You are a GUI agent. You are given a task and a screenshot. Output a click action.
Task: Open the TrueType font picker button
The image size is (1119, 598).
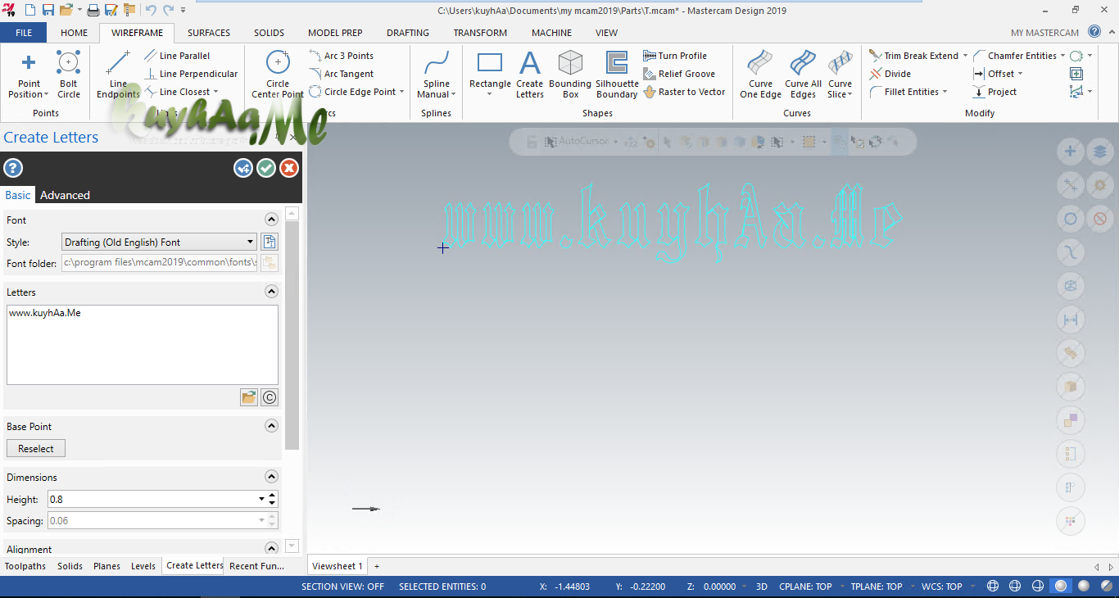pos(270,242)
